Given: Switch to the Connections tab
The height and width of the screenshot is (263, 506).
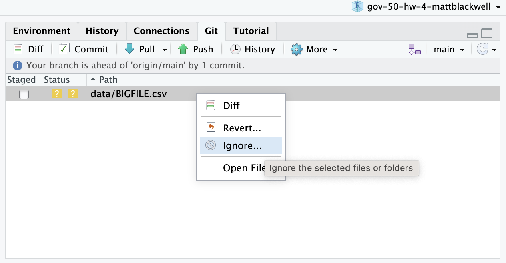Looking at the screenshot, I should pyautogui.click(x=161, y=31).
